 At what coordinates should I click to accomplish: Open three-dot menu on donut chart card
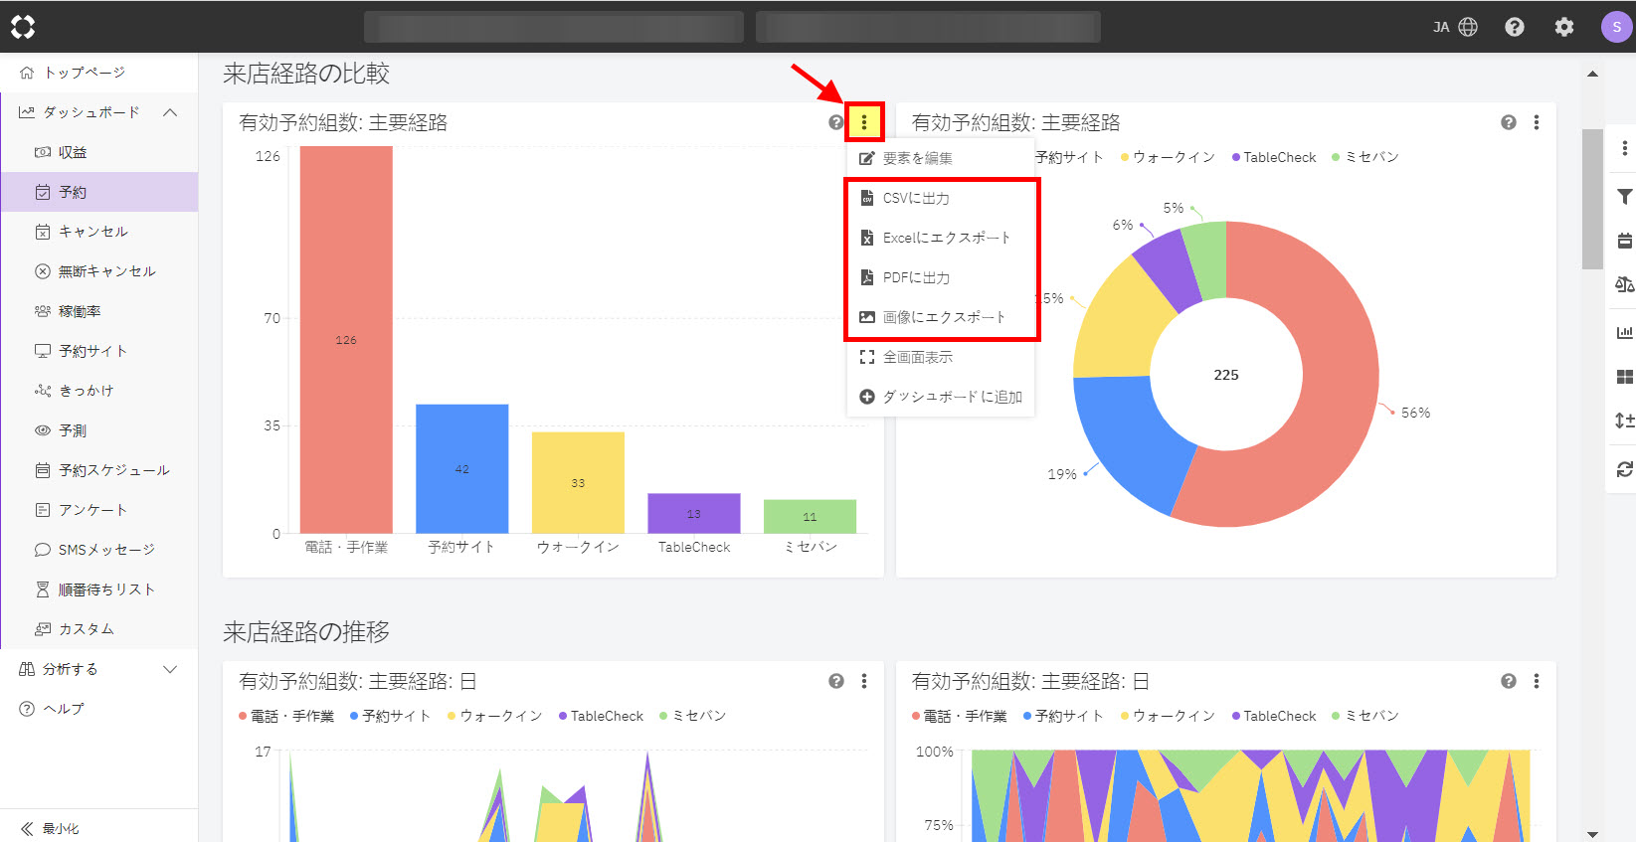tap(1537, 122)
